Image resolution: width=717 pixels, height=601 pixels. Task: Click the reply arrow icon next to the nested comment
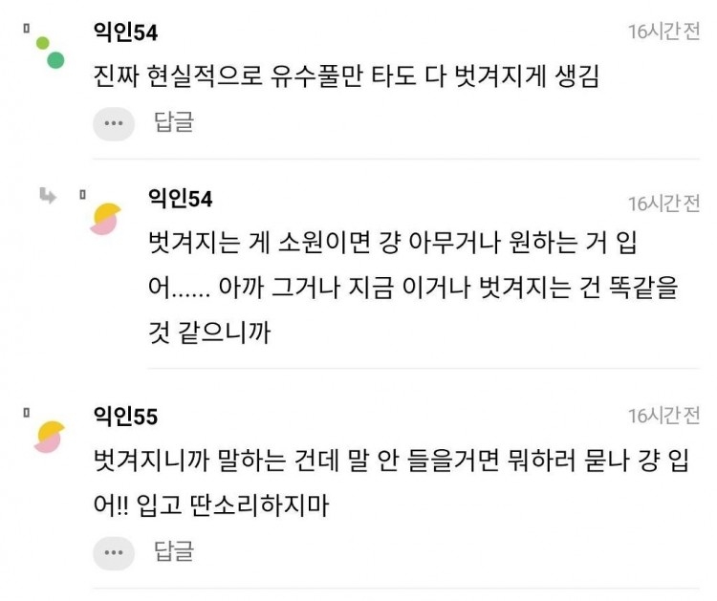point(48,196)
